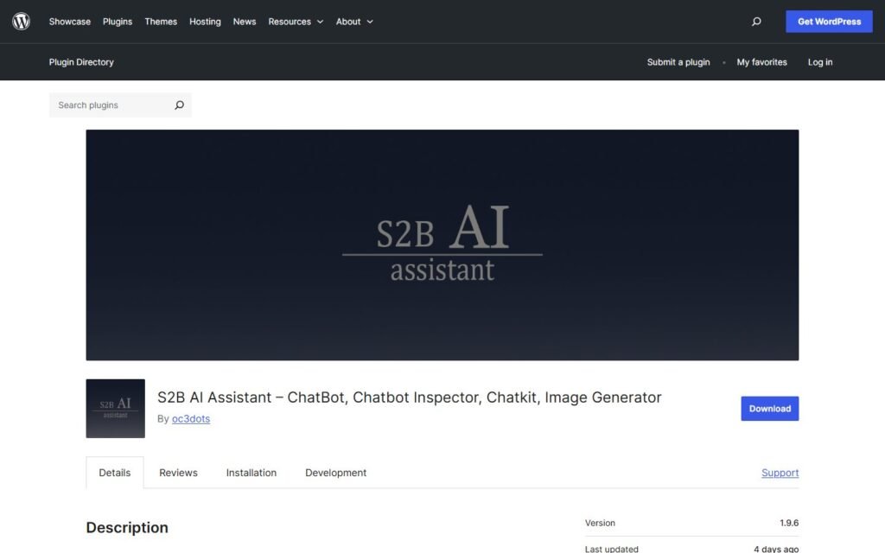
Task: Open My favorites link
Action: point(761,62)
